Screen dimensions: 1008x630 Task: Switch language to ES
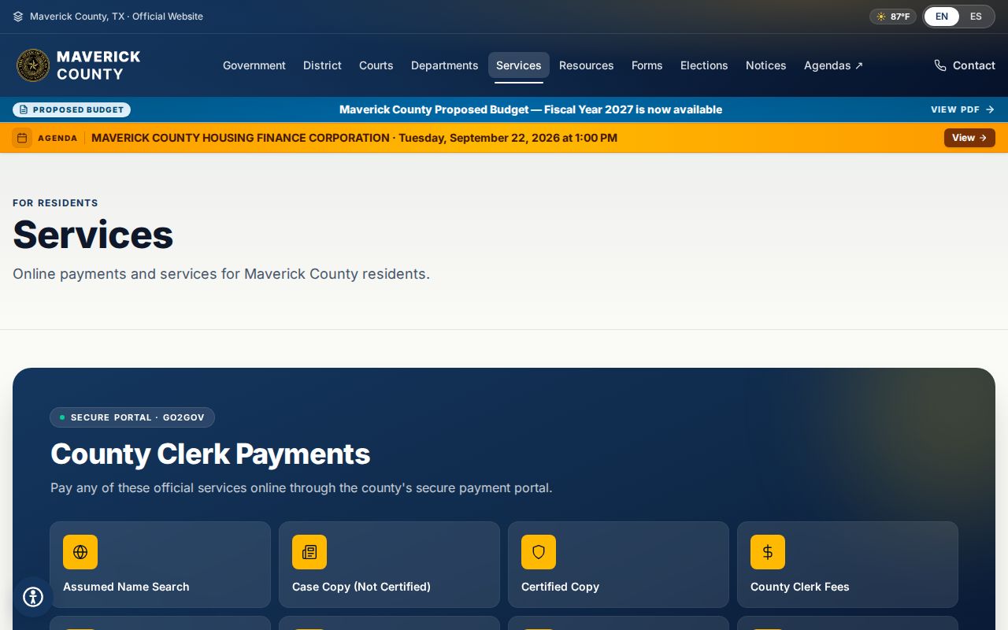point(976,17)
